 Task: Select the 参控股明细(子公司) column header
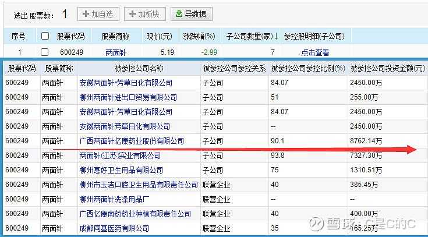(314, 36)
